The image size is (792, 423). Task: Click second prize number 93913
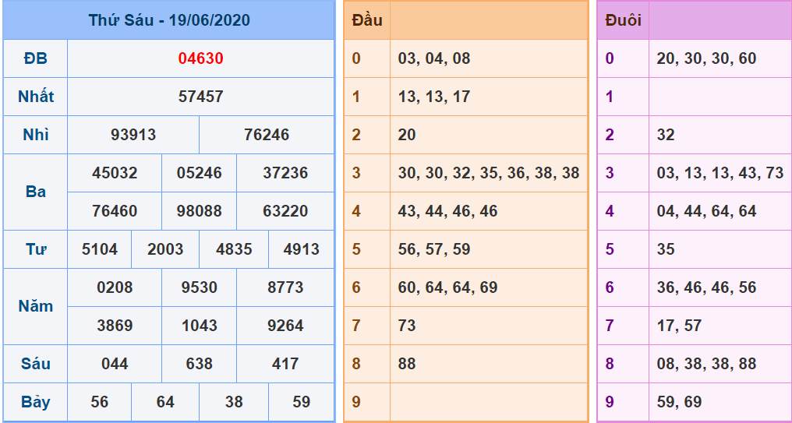tap(133, 135)
